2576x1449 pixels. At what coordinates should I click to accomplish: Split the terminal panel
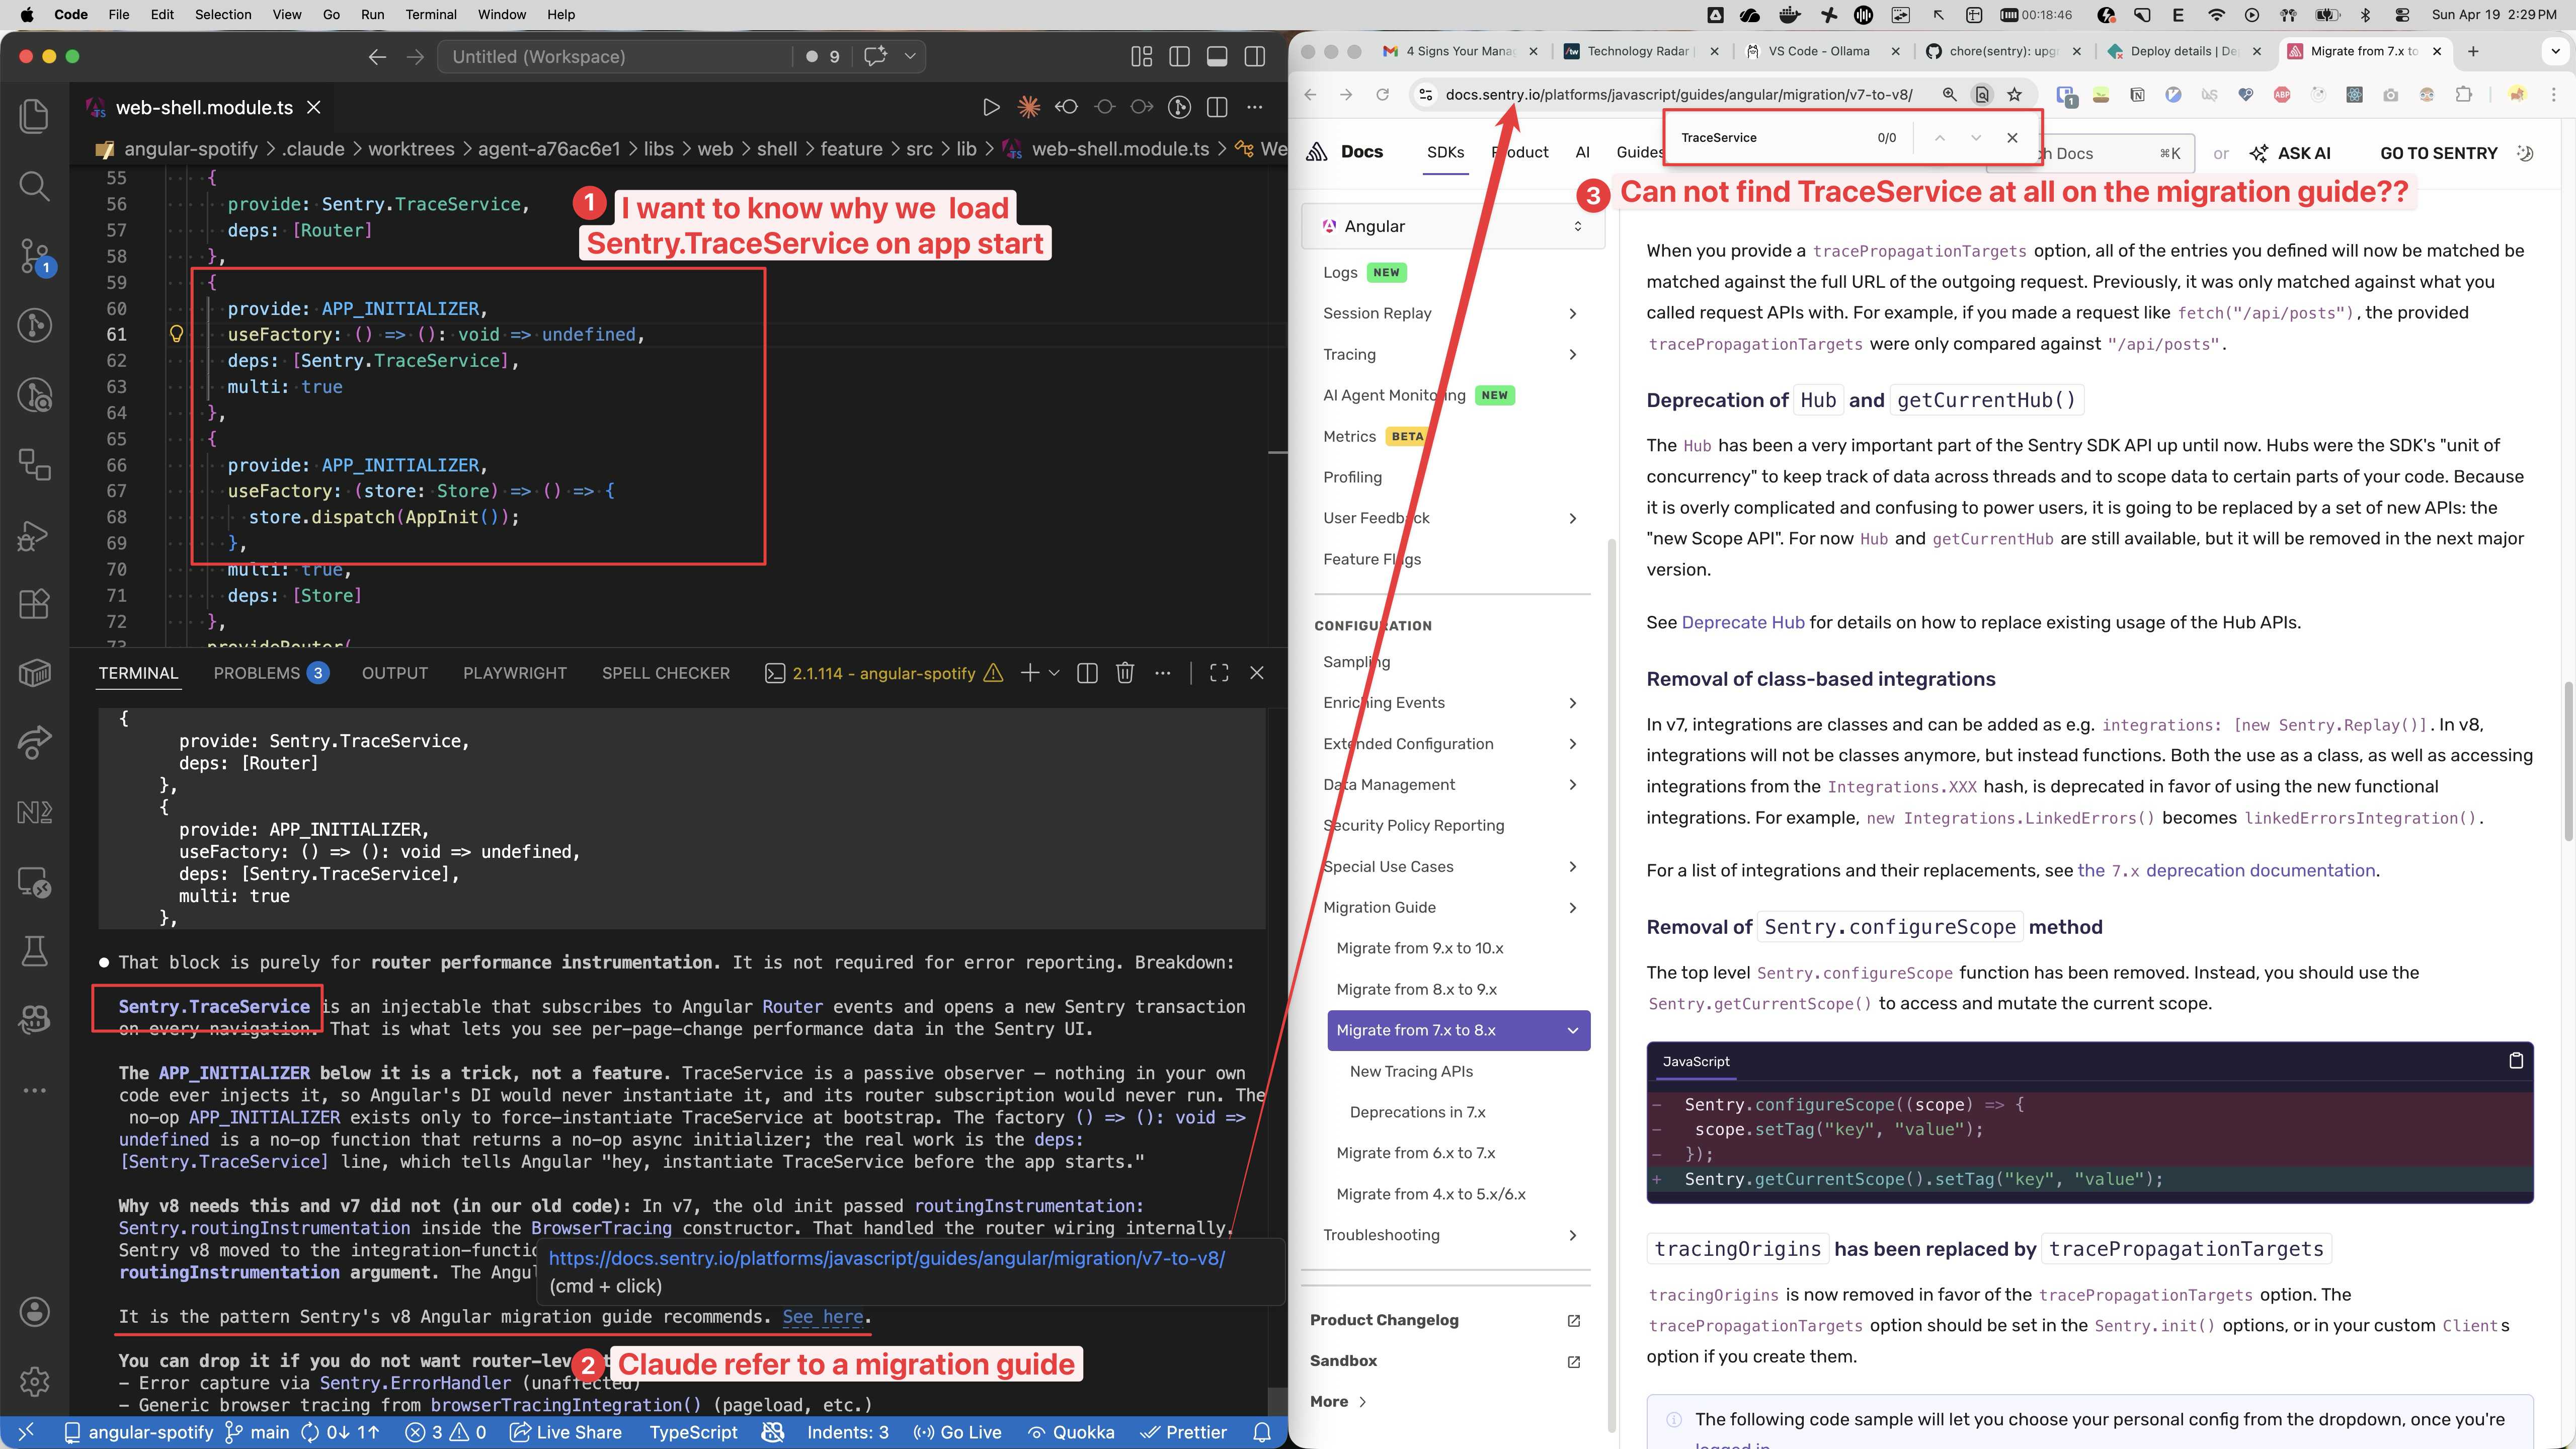coord(1087,673)
